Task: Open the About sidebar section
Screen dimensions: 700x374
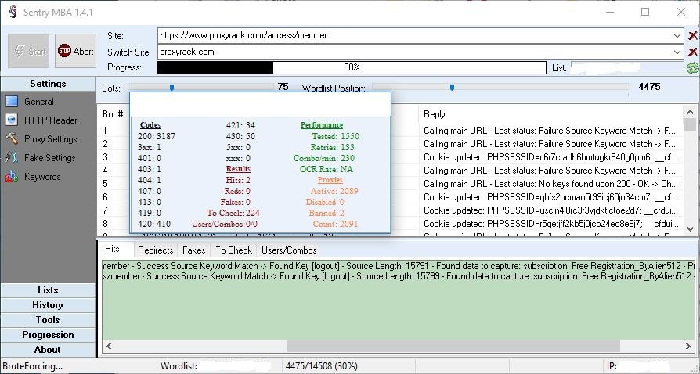Action: [48, 350]
